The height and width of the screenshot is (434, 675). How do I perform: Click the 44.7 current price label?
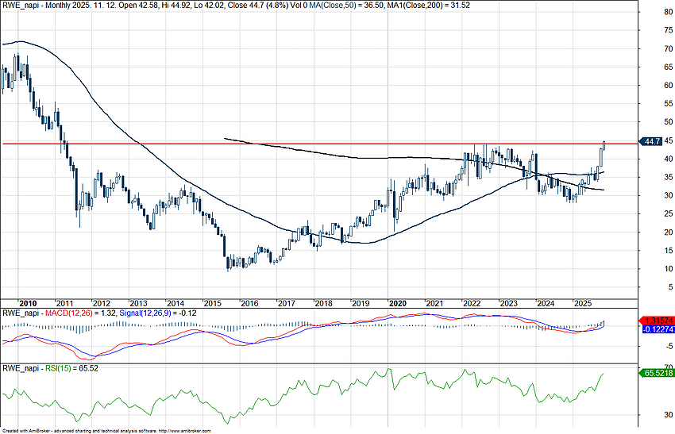[650, 141]
